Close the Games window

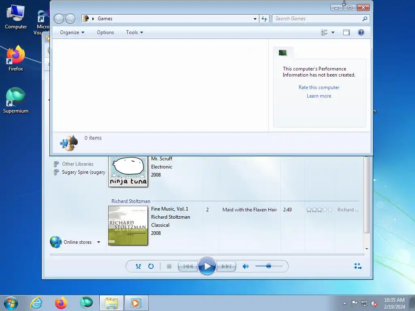tap(363, 8)
